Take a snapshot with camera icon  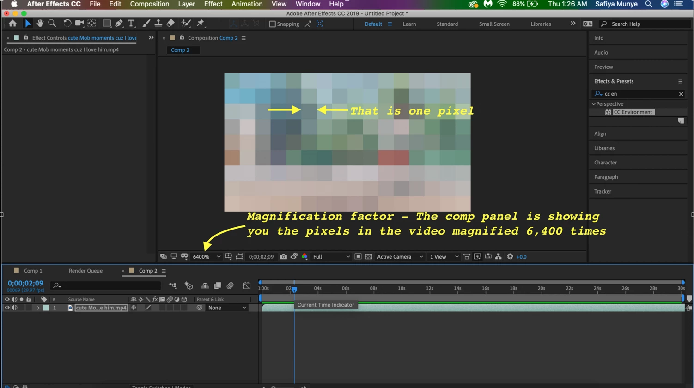point(283,257)
